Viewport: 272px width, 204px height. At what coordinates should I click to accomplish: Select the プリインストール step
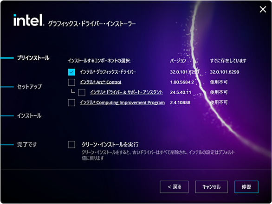(33, 58)
